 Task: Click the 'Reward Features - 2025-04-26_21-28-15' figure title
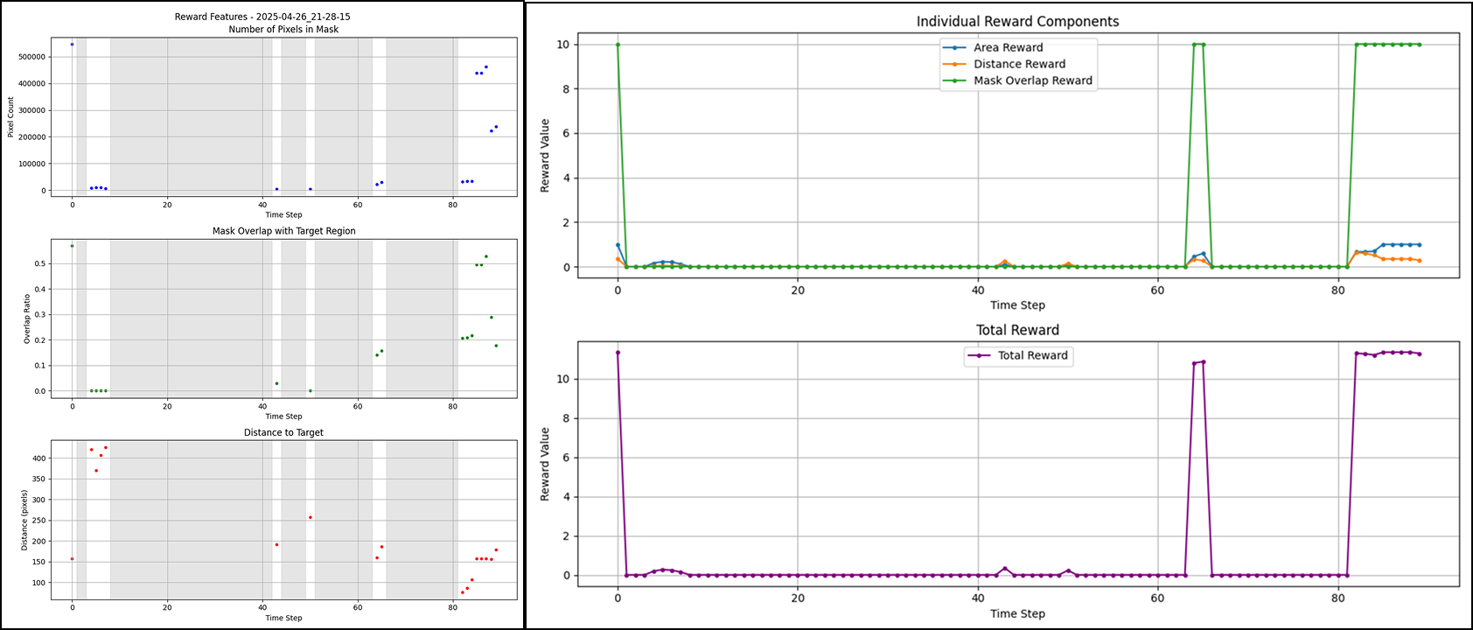pos(262,17)
